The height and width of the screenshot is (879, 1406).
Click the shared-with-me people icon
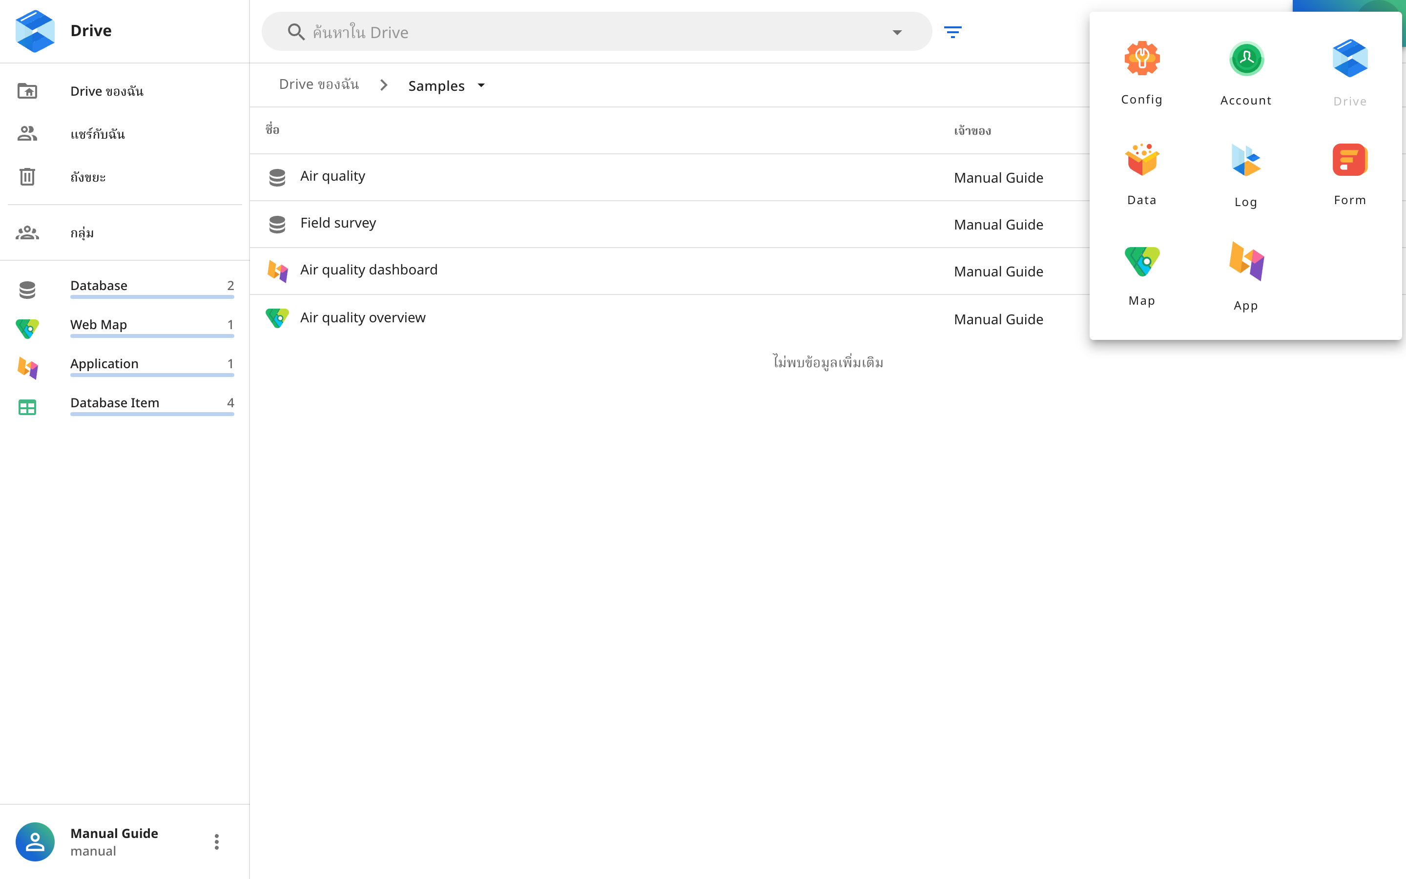27,134
